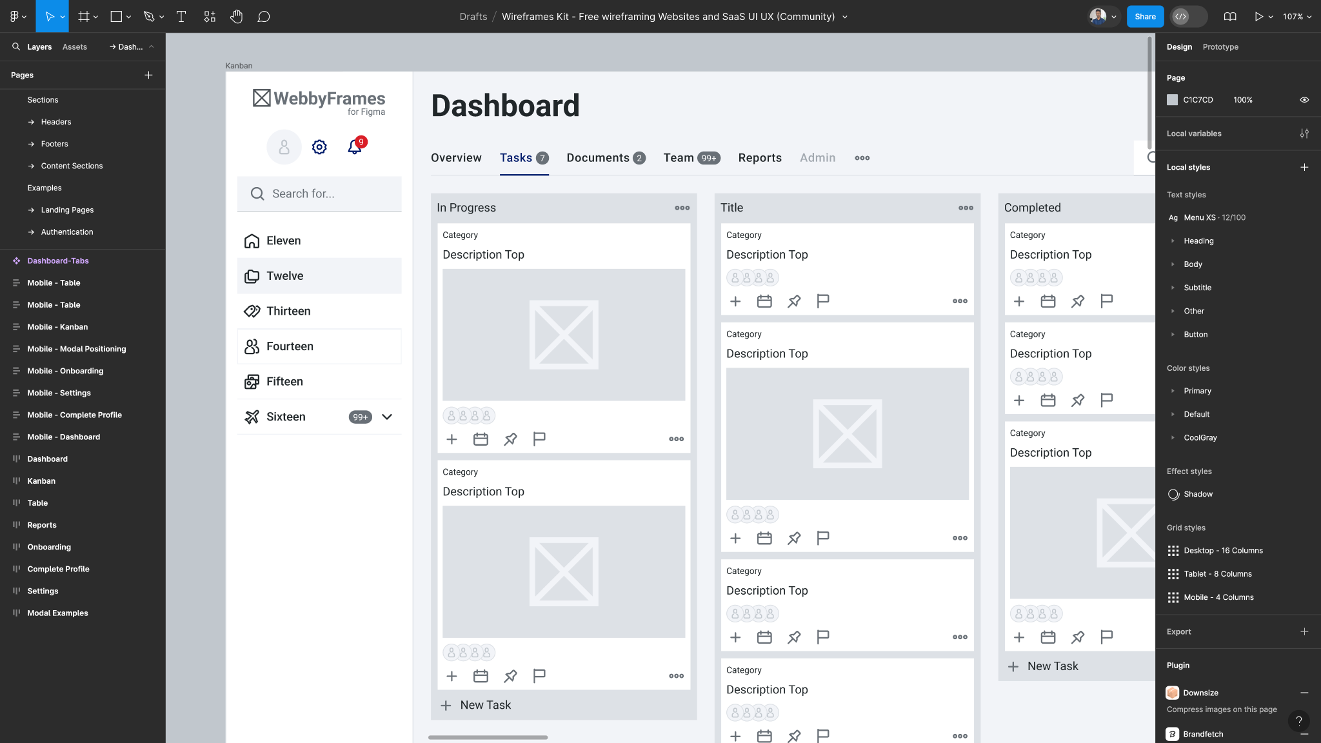Image resolution: width=1321 pixels, height=743 pixels.
Task: Toggle page background color visibility eye
Action: coord(1304,100)
